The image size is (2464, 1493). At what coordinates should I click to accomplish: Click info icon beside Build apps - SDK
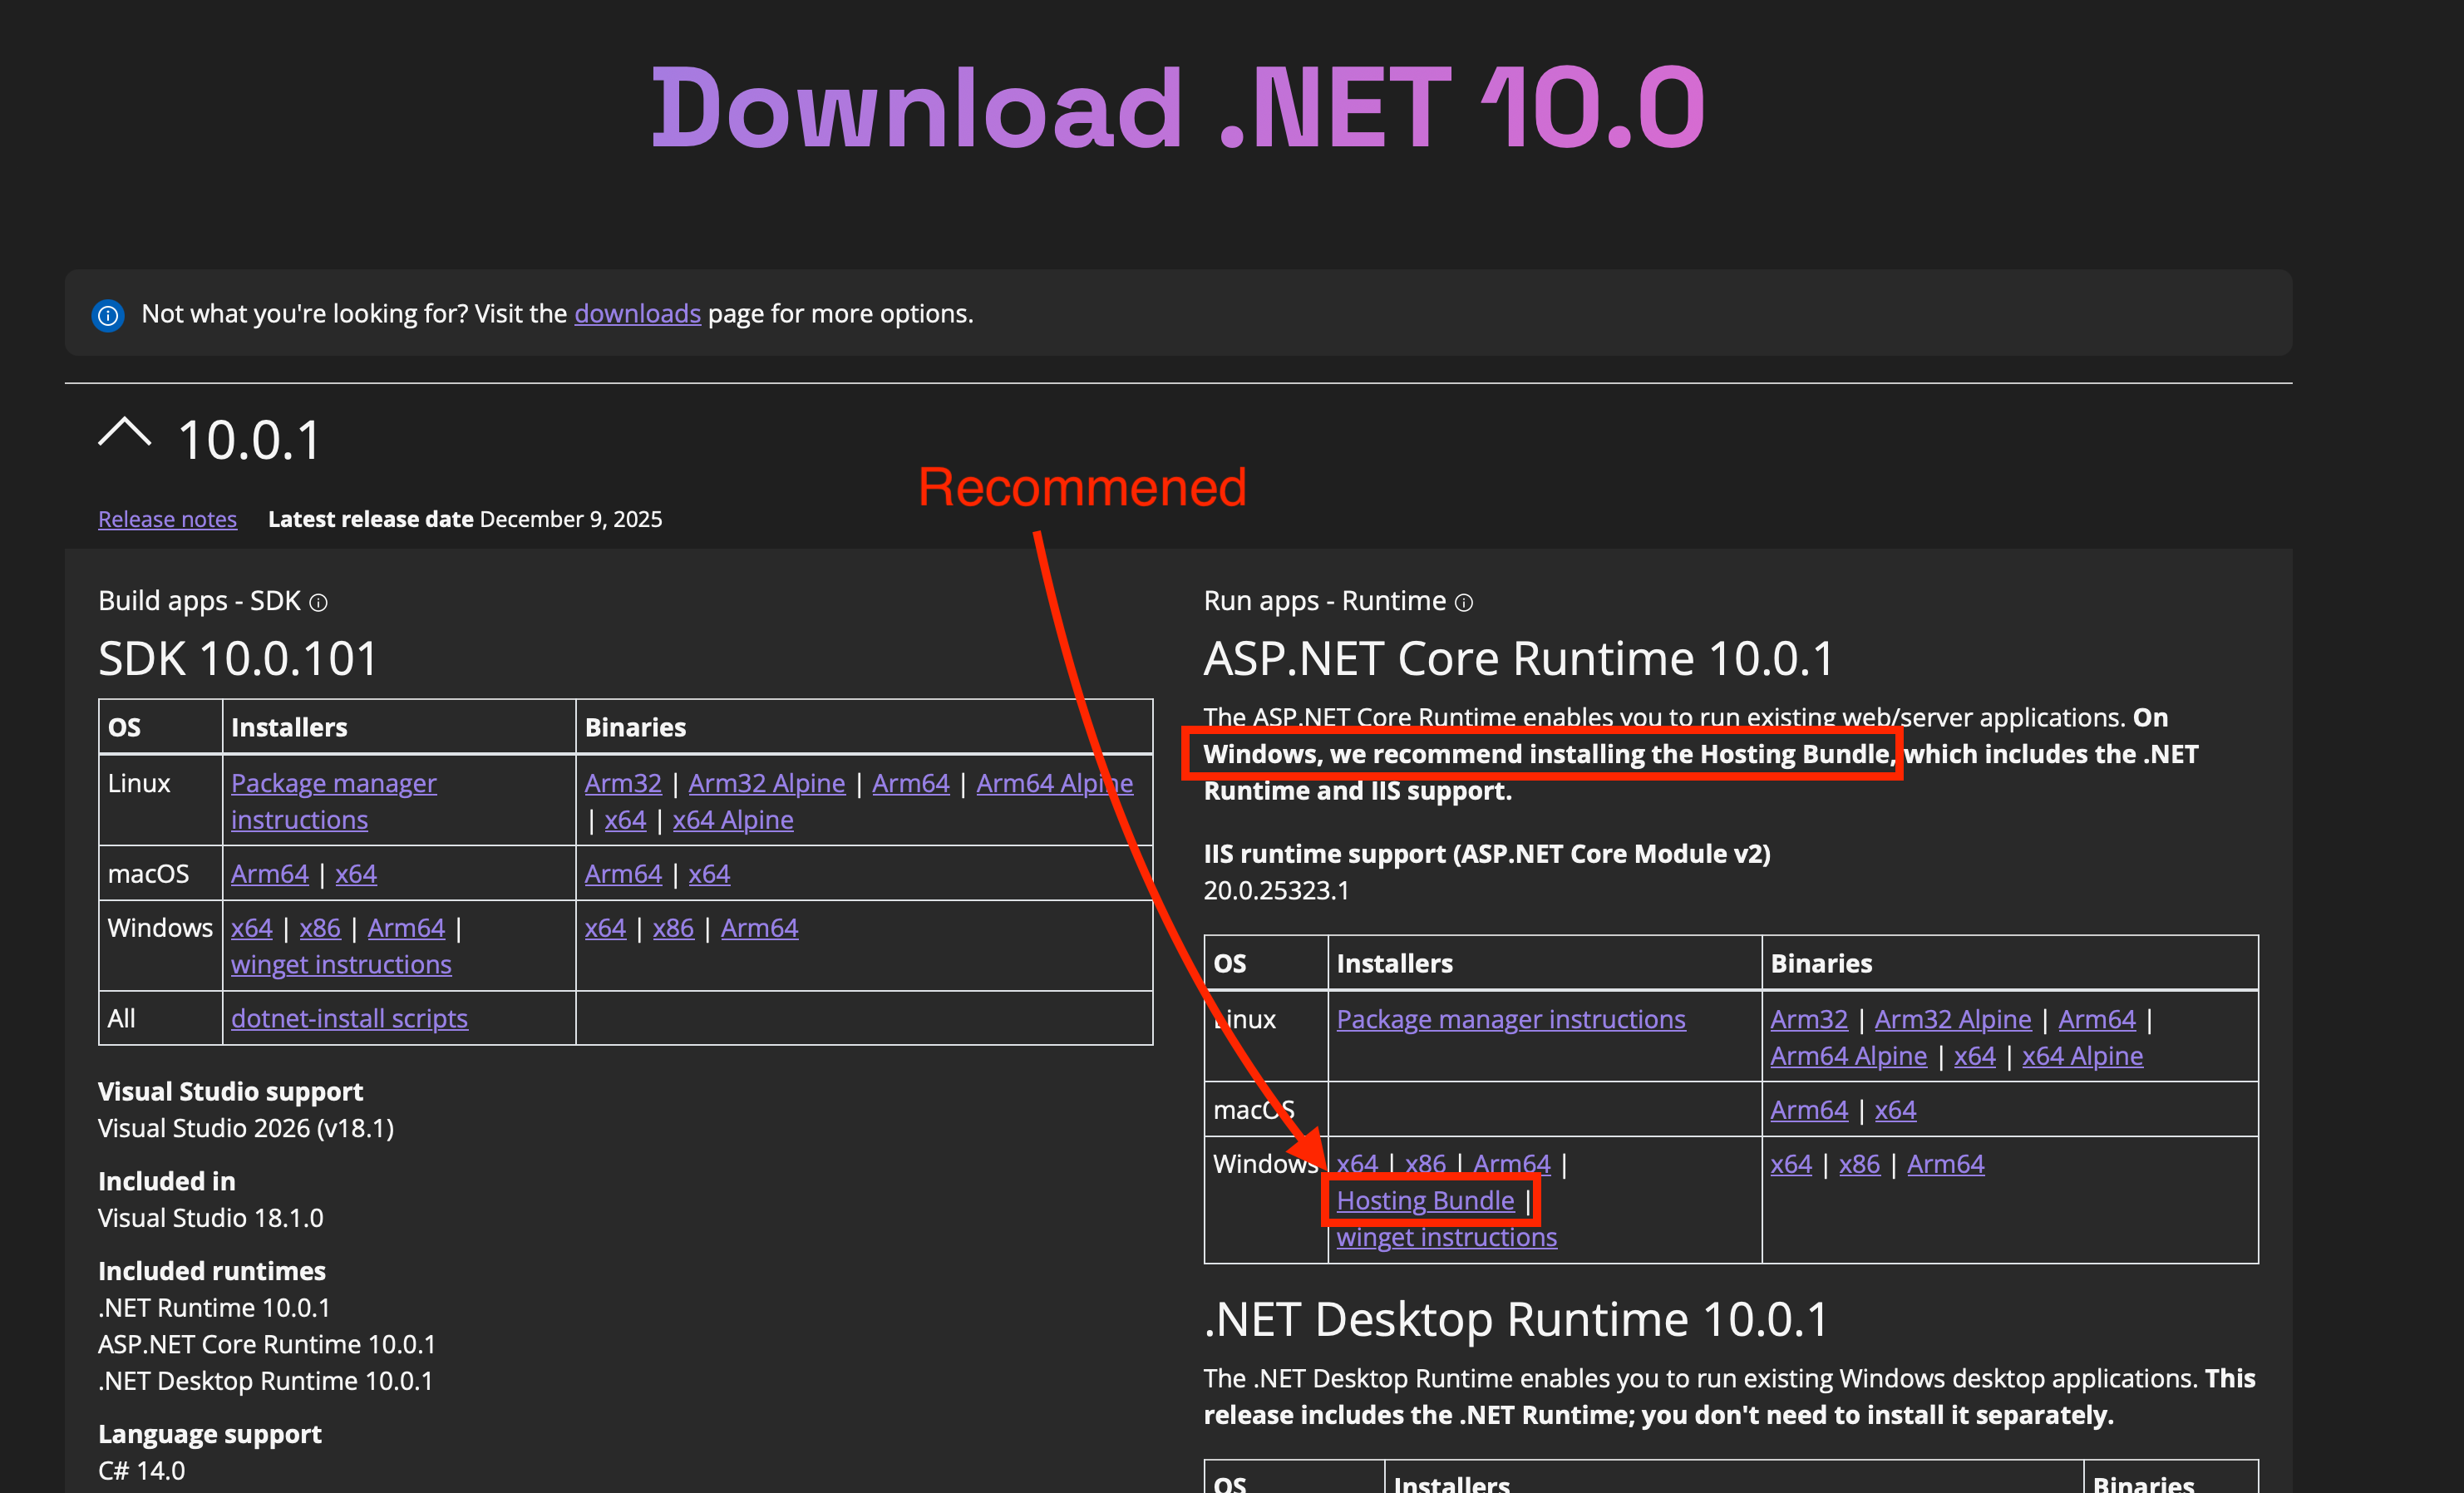tap(318, 602)
